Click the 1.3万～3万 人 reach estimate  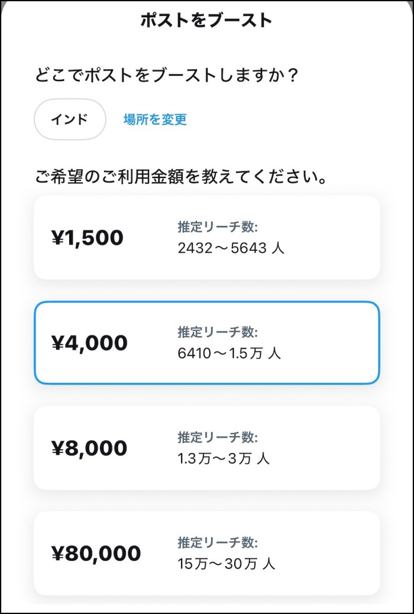(x=224, y=459)
